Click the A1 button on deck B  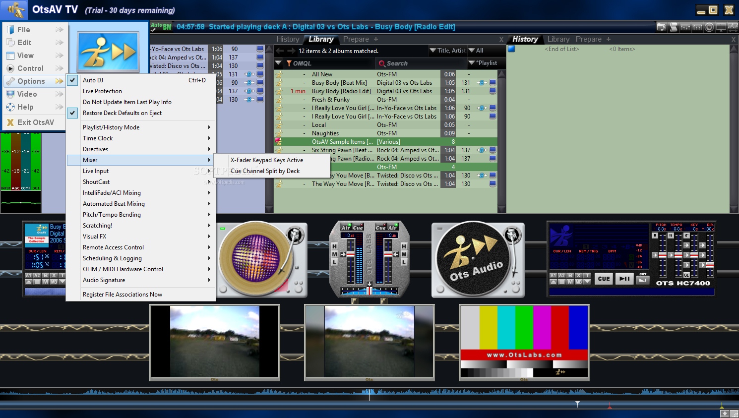[x=553, y=275]
